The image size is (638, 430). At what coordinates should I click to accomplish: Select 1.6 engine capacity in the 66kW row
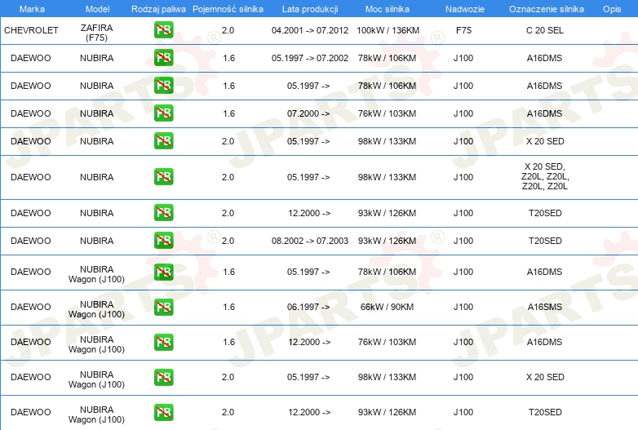[x=228, y=307]
